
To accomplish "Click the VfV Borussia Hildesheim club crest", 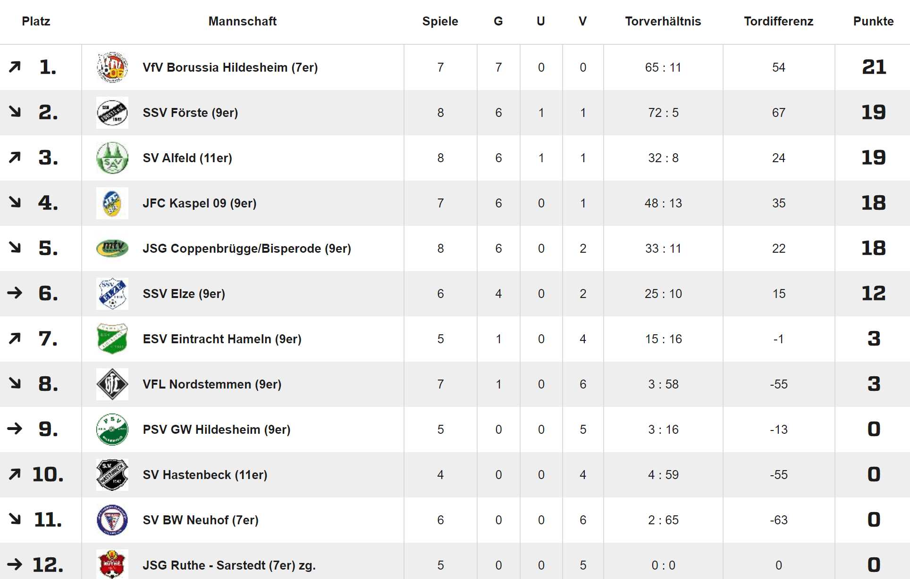I will (112, 67).
